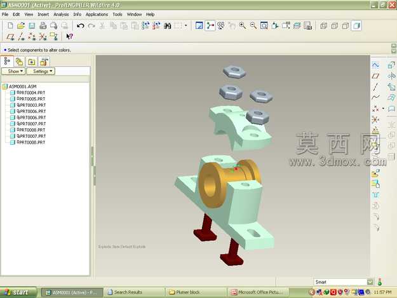The height and width of the screenshot is (298, 397).
Task: Click the Repaint screen icon
Action: (199, 26)
